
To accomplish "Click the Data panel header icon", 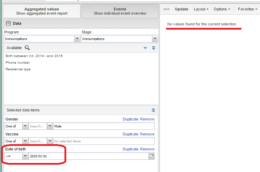I will pyautogui.click(x=8, y=23).
